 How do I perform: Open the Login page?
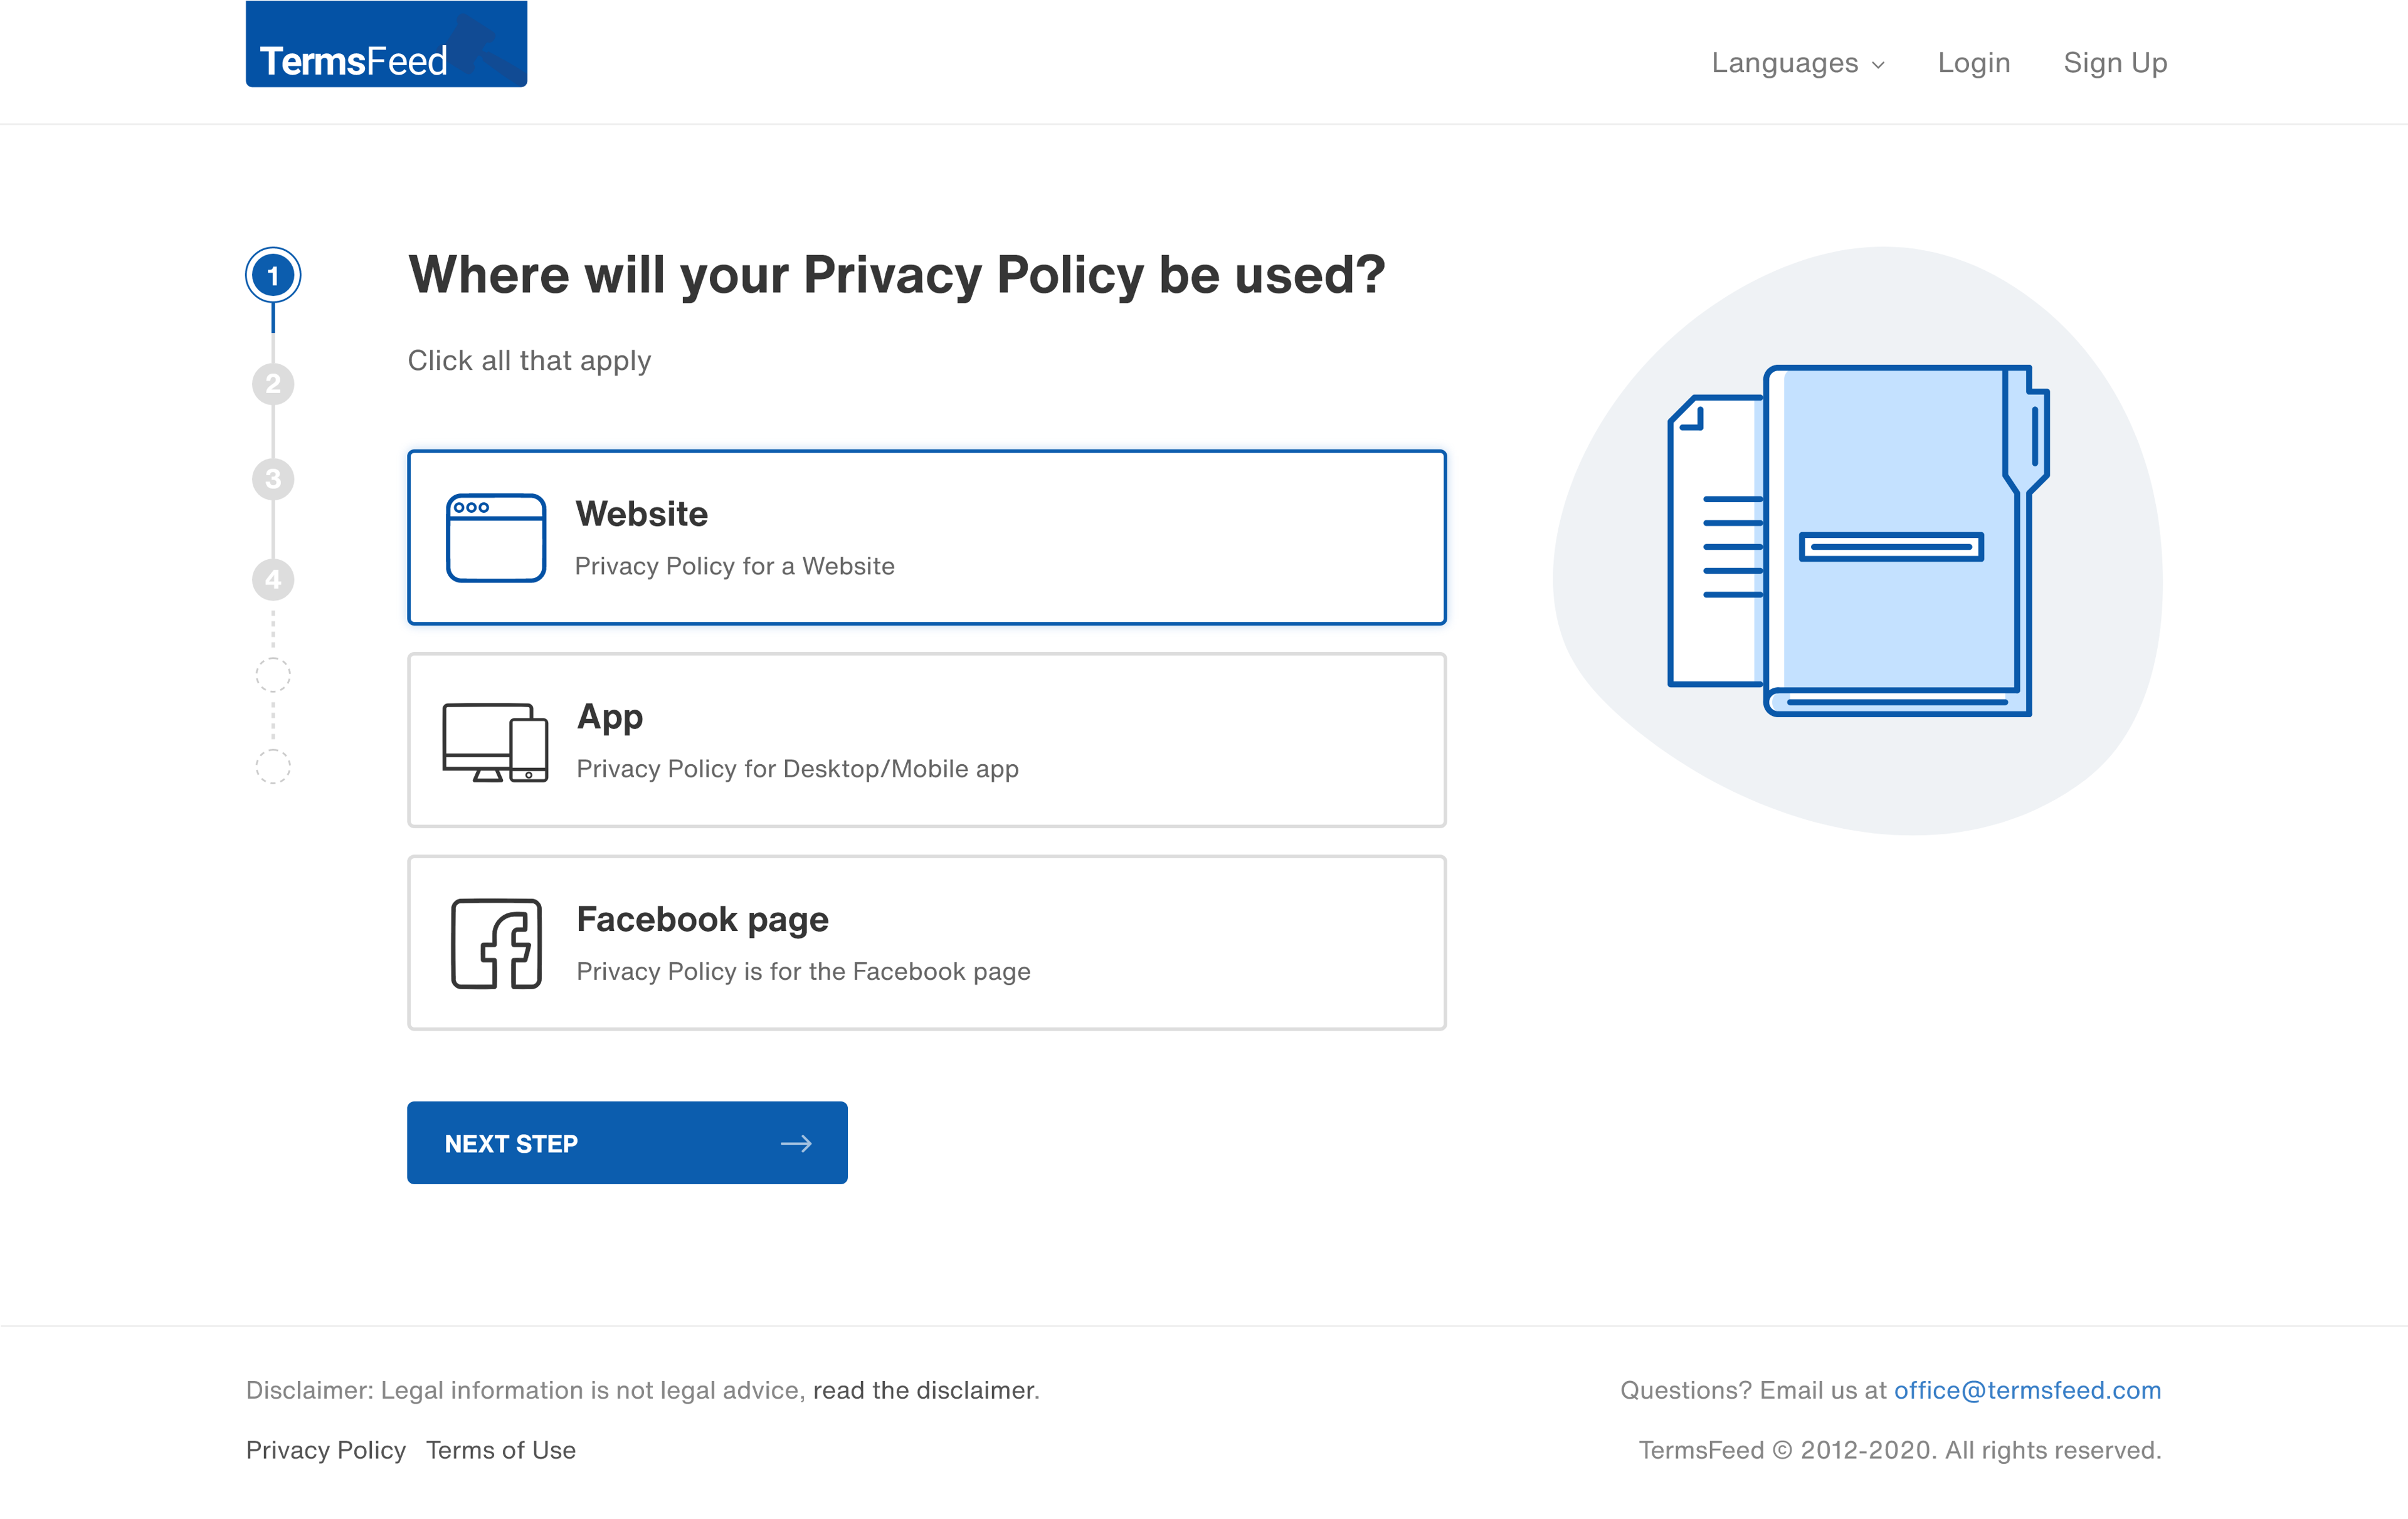[1974, 63]
